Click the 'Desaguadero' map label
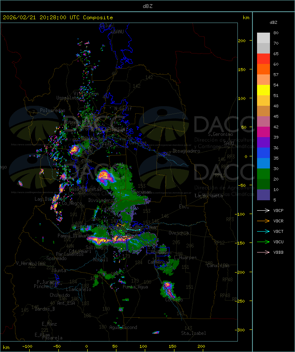This screenshot has height=352, width=295. point(186,151)
